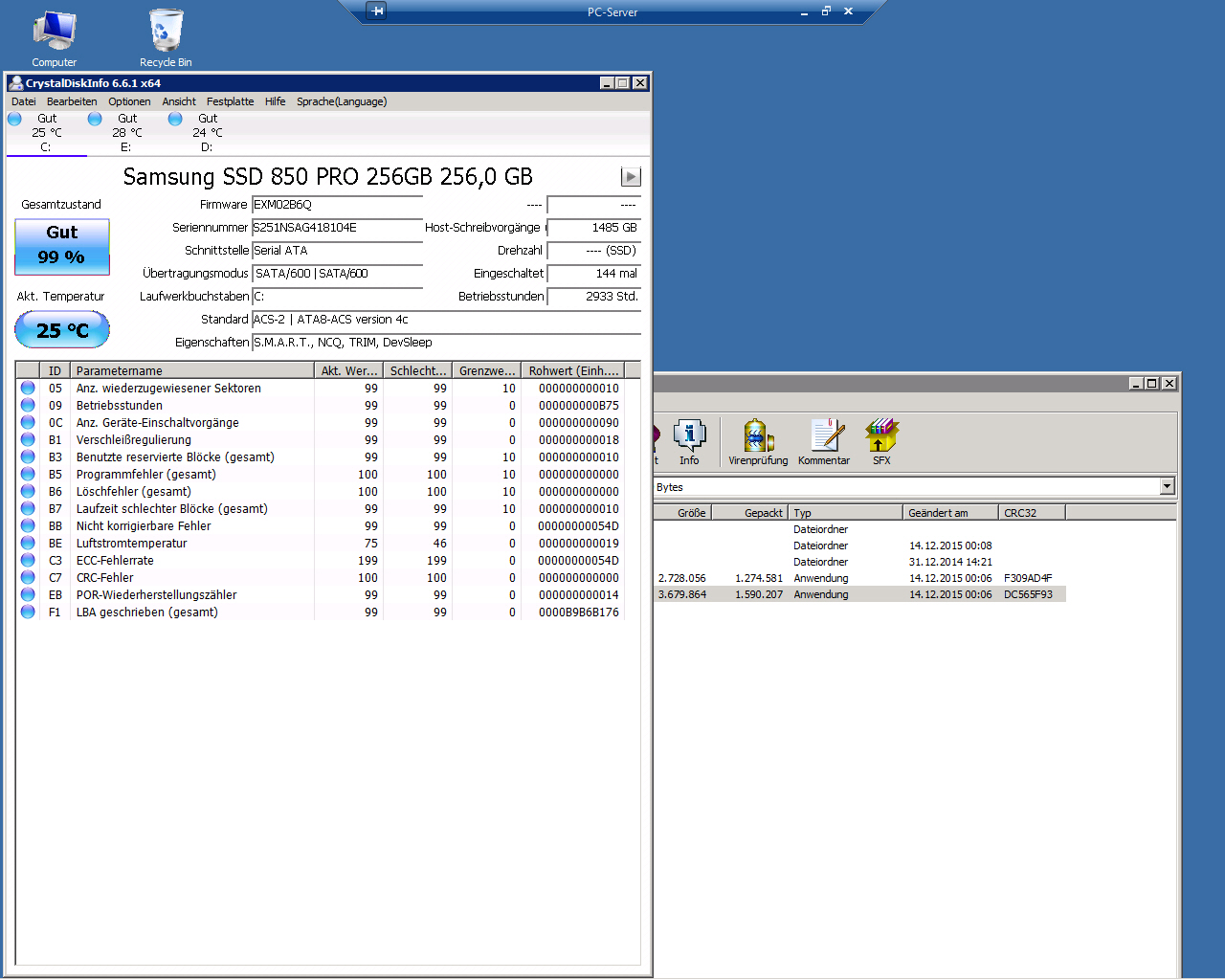Sort by Rohwert column header
This screenshot has height=980, width=1225.
pyautogui.click(x=573, y=370)
